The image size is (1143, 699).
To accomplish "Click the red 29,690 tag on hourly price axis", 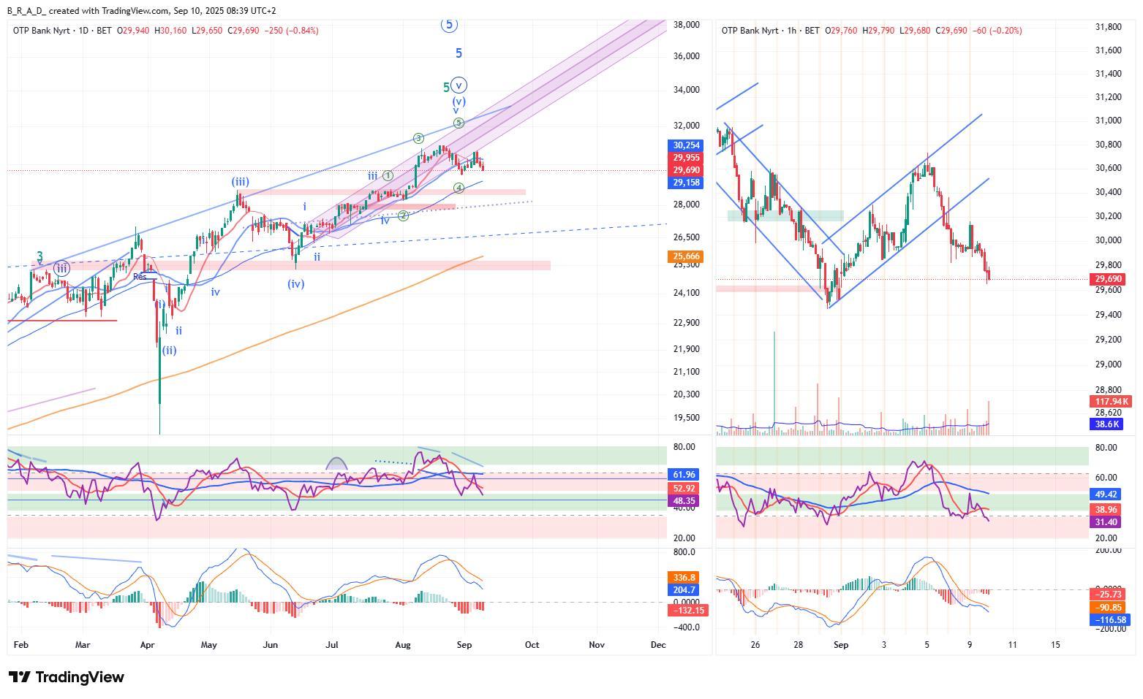I will point(1109,279).
